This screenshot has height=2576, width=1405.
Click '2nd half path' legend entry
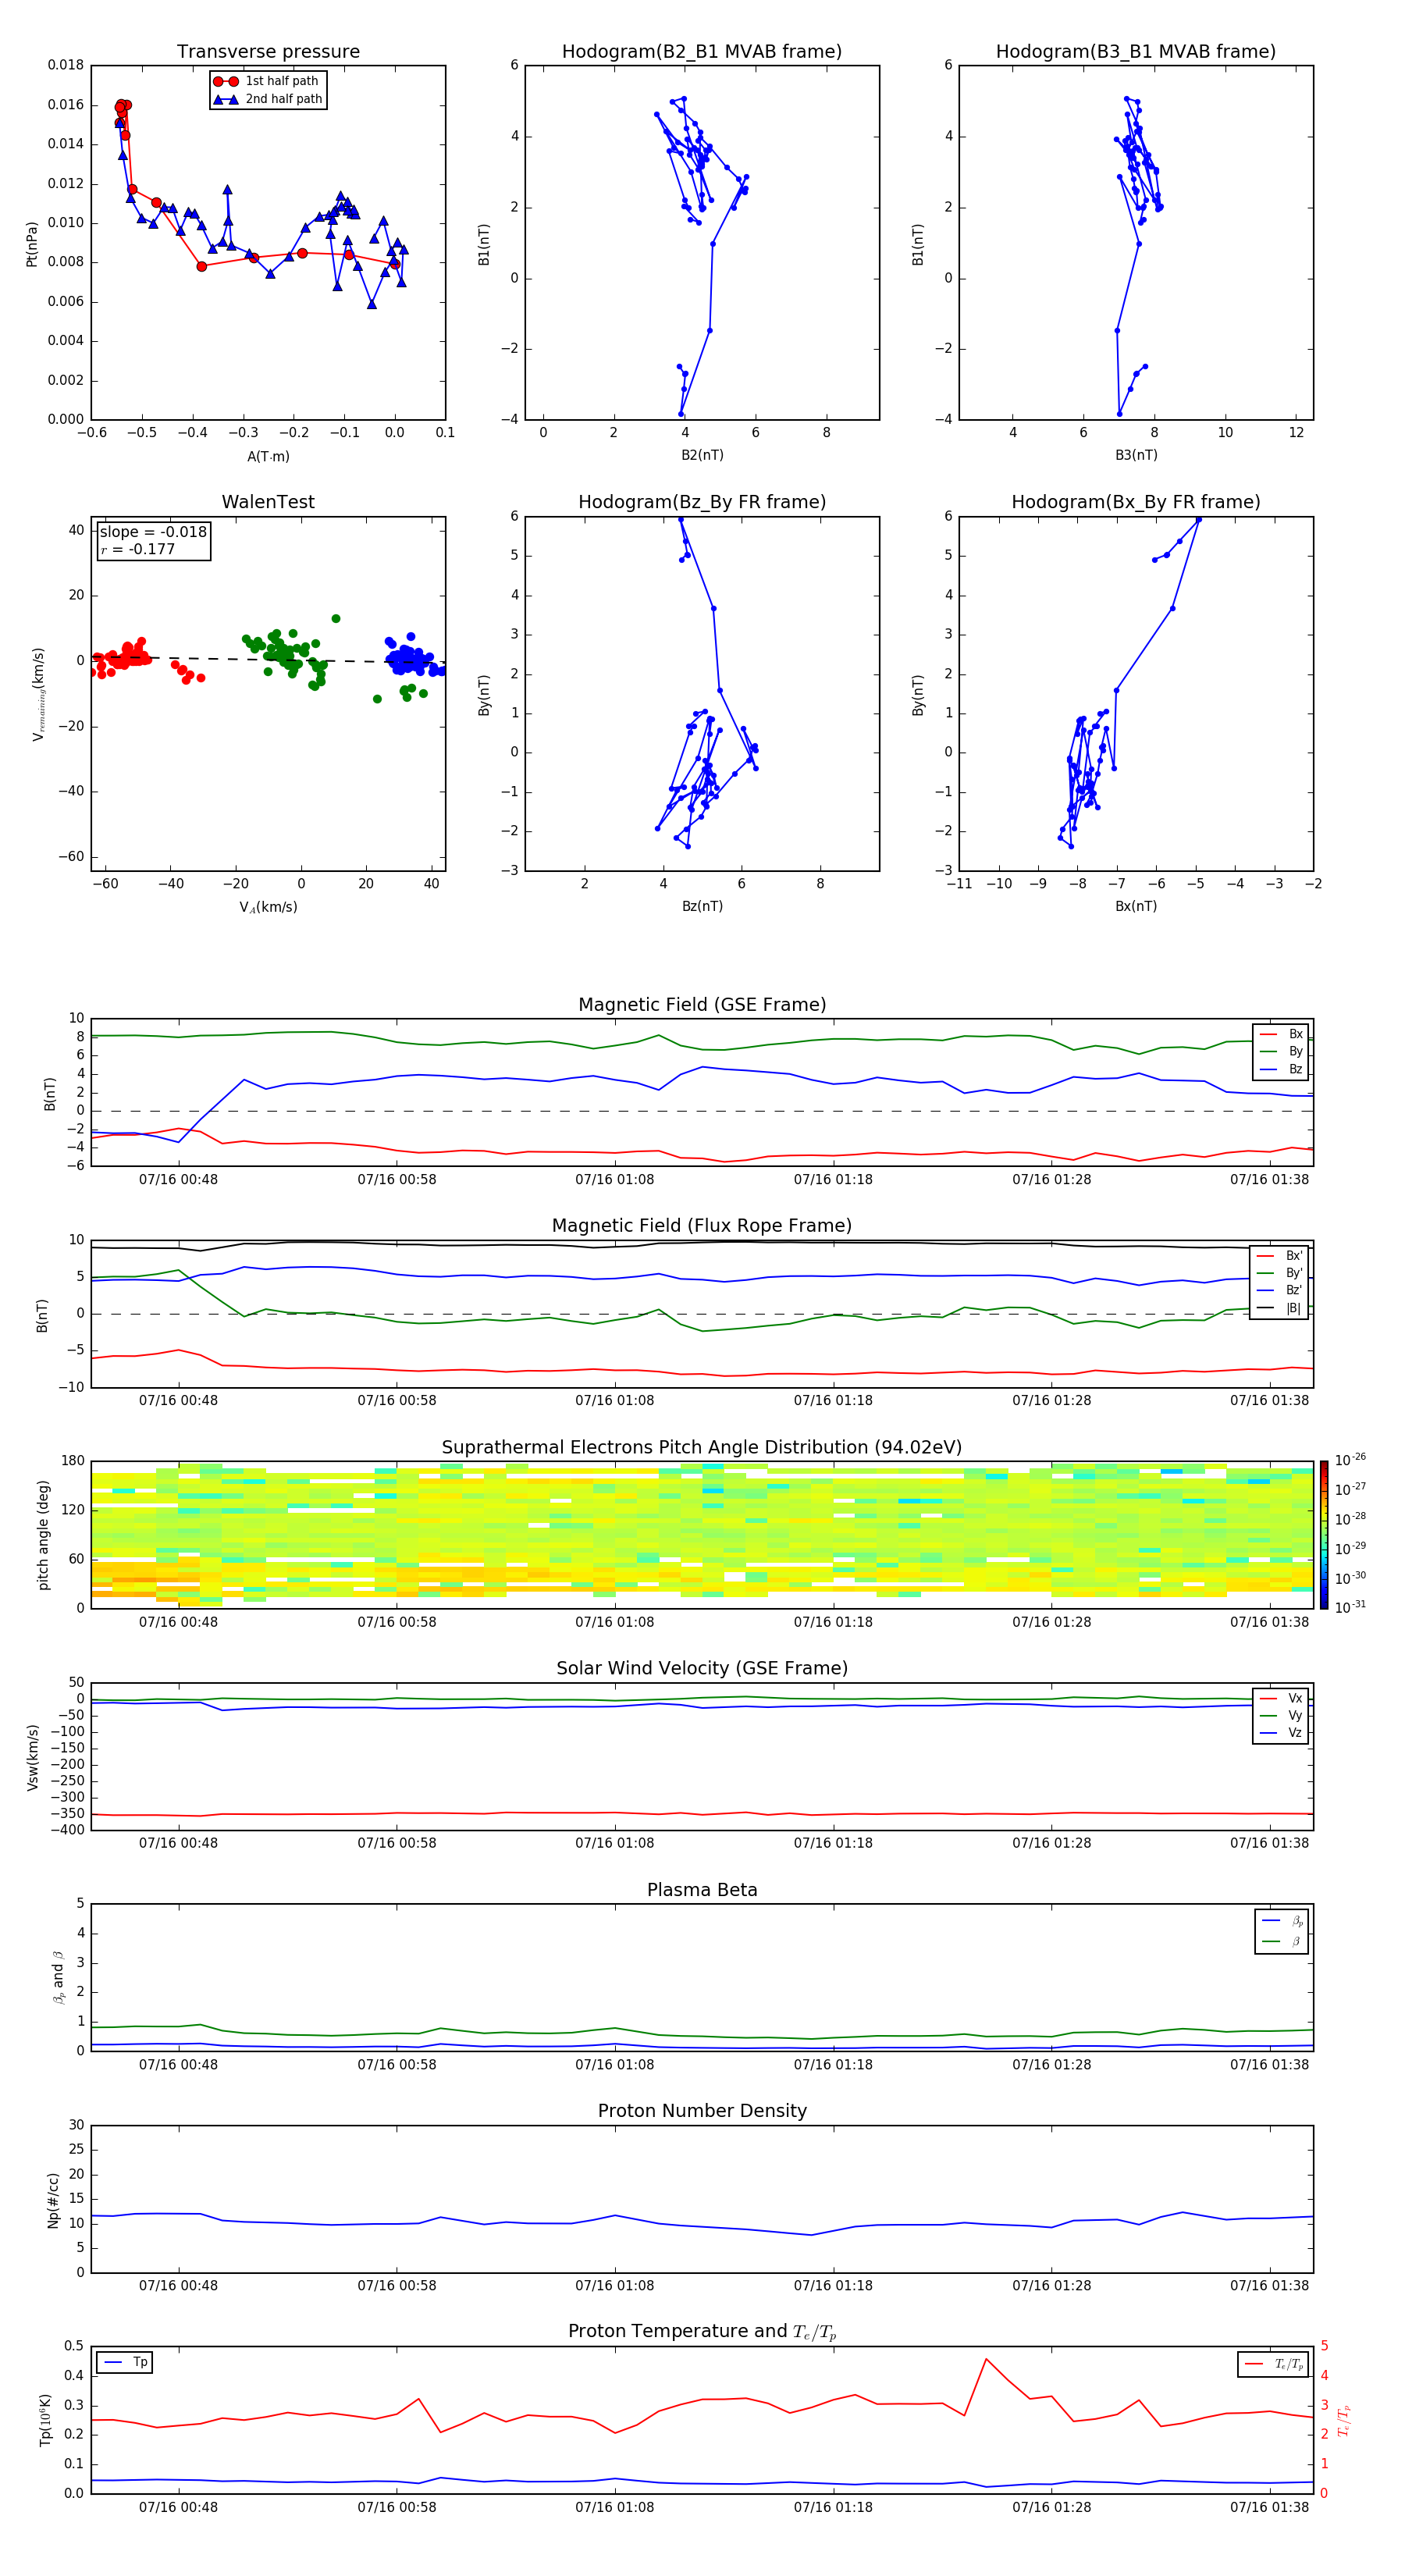coord(268,99)
